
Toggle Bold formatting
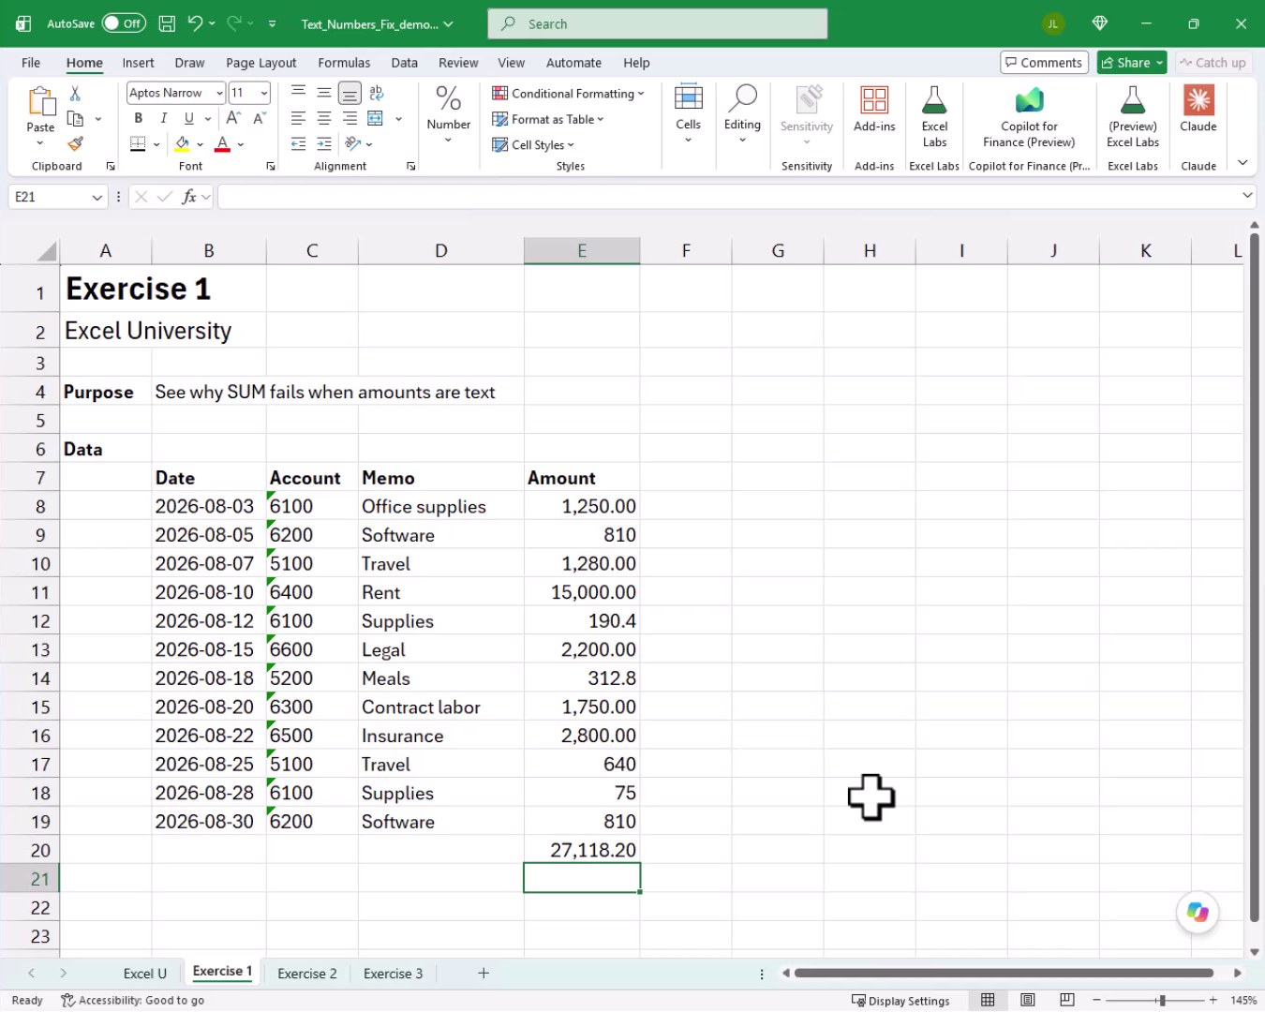click(x=139, y=118)
